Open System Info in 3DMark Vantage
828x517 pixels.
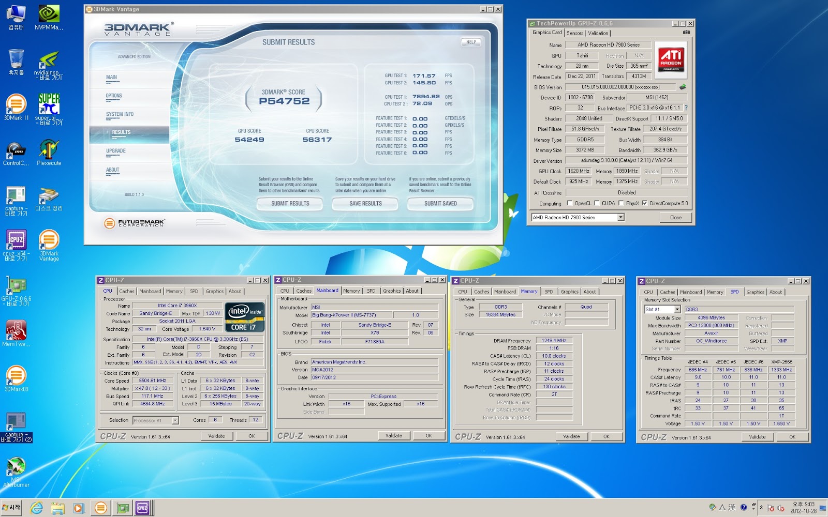point(120,114)
